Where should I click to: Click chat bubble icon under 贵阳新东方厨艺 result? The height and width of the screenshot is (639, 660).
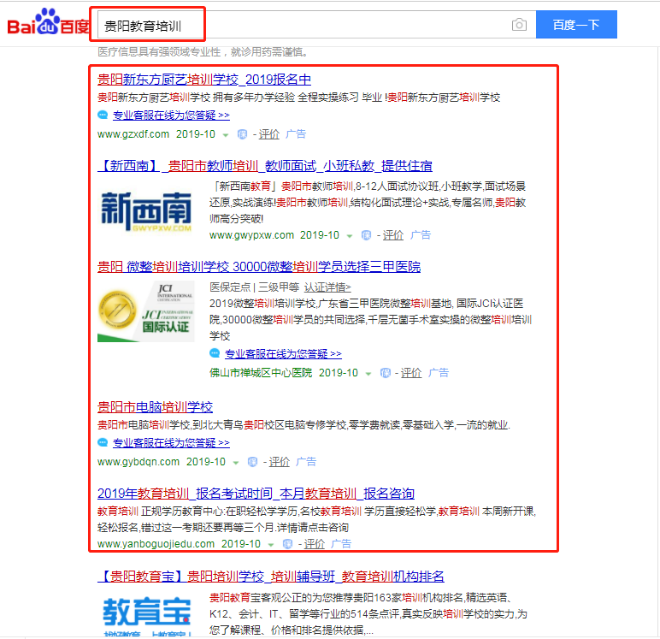(x=103, y=115)
